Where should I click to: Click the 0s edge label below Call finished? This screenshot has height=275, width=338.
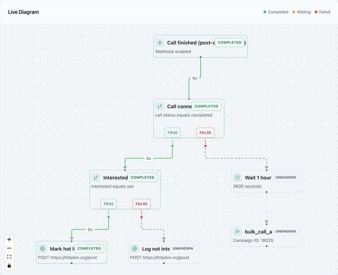click(x=194, y=78)
